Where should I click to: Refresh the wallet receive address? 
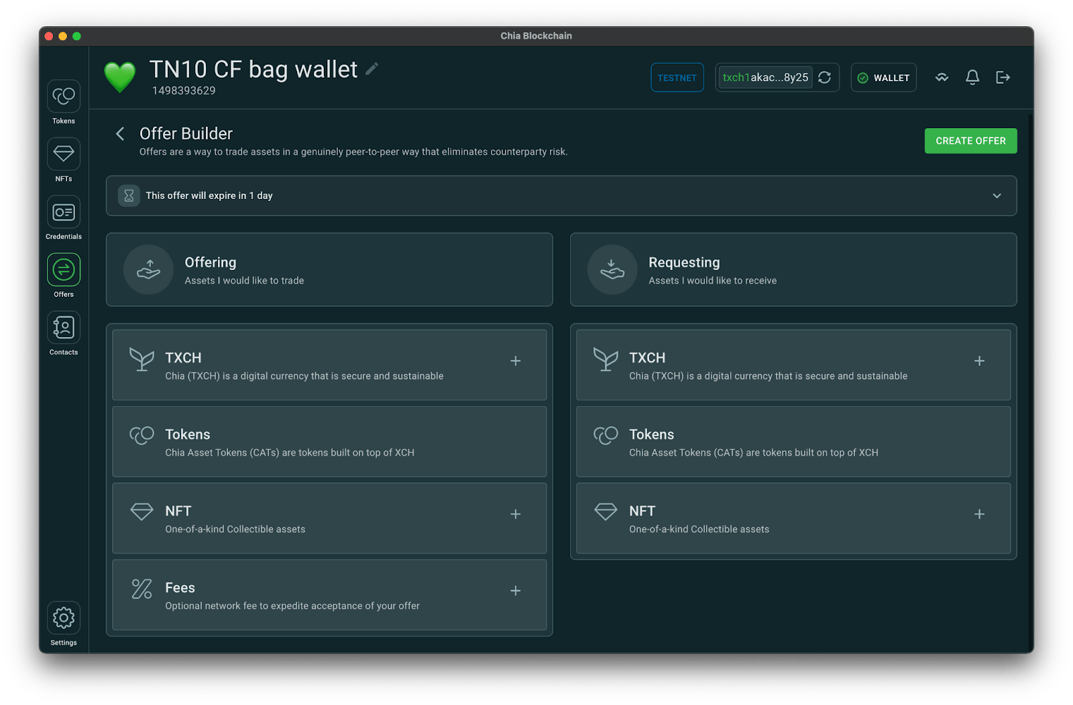click(825, 78)
